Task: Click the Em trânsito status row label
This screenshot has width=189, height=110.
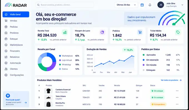Action: [x=151, y=65]
